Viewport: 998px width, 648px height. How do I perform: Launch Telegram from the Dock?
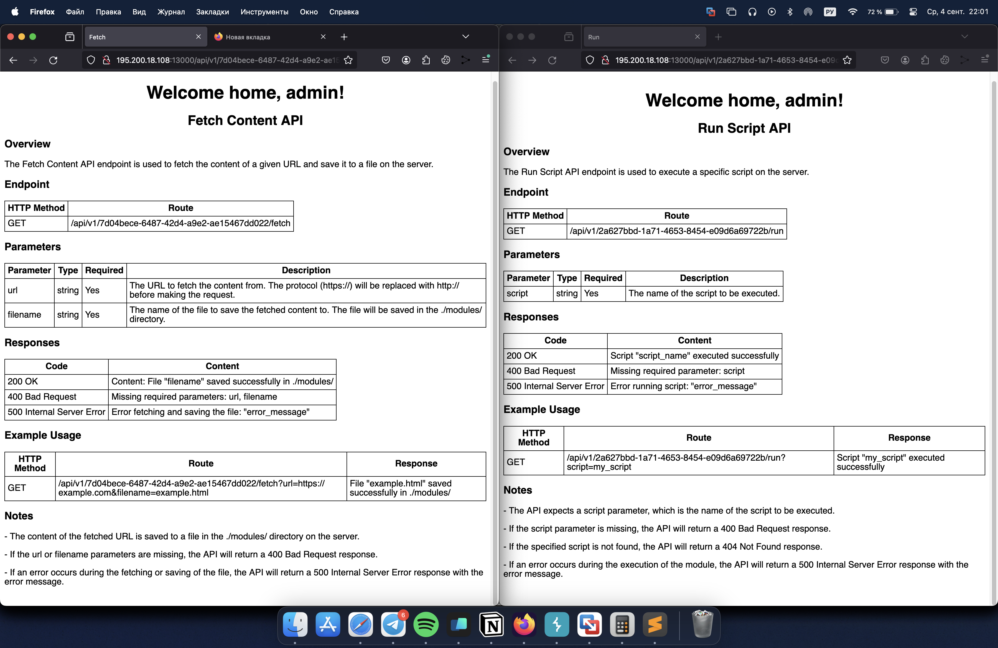tap(393, 624)
